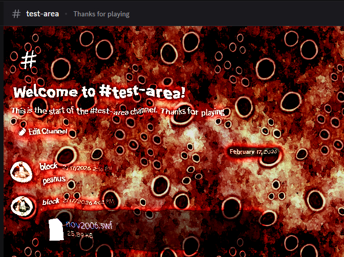Click the test-area channel name in header

(x=42, y=14)
